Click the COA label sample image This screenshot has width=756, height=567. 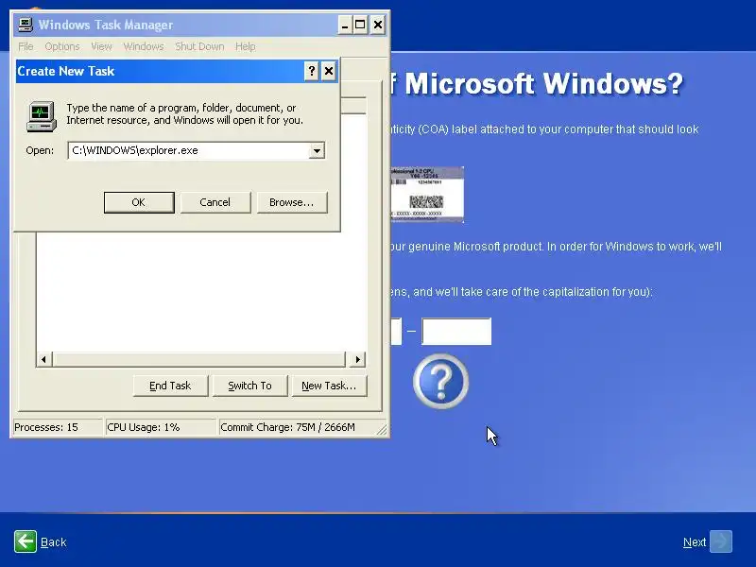pos(427,195)
